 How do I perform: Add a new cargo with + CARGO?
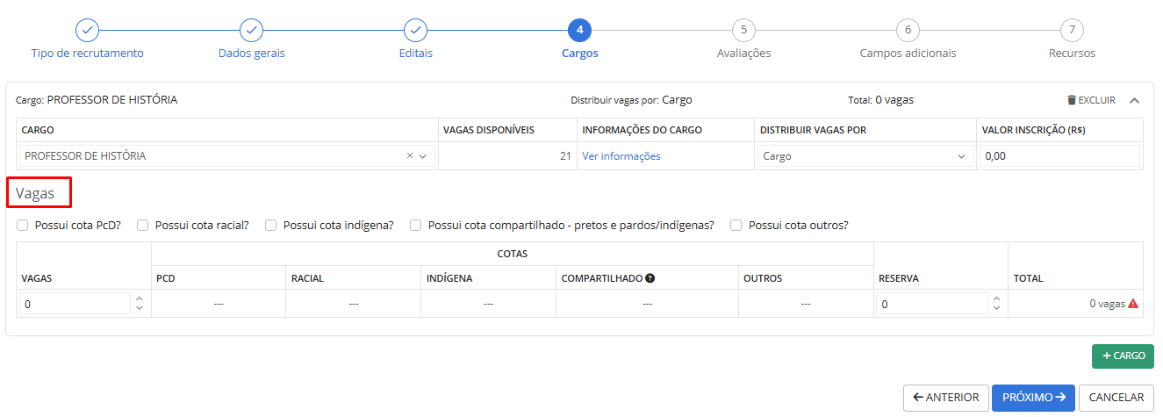pos(1123,356)
